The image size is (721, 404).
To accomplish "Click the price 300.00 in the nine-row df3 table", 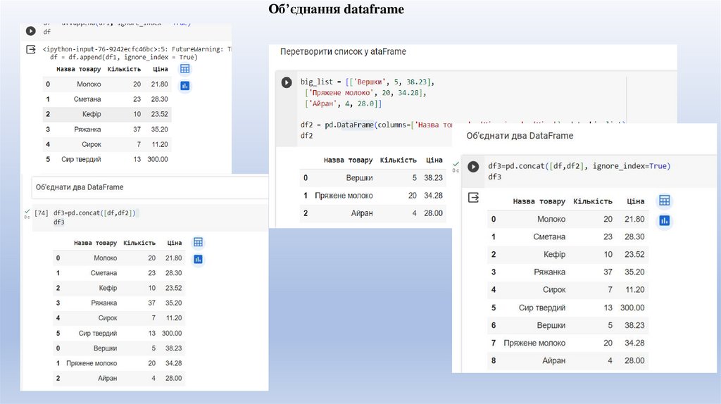I will 632,308.
